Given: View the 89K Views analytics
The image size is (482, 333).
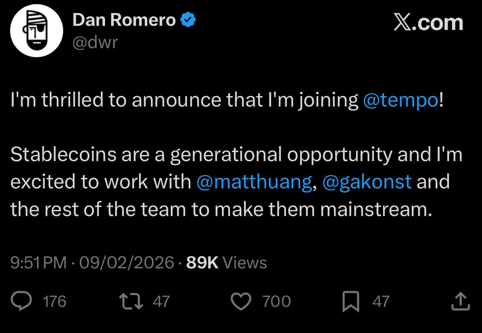Looking at the screenshot, I should 227,263.
